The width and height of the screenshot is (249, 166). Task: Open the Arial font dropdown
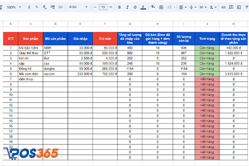point(78,7)
